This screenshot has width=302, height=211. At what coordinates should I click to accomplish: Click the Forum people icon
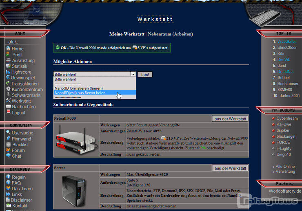click(8, 150)
